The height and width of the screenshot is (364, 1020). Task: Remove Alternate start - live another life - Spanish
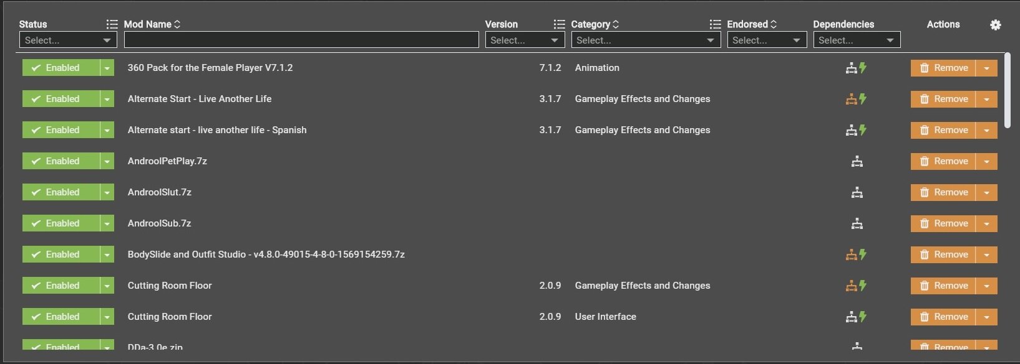(x=943, y=130)
